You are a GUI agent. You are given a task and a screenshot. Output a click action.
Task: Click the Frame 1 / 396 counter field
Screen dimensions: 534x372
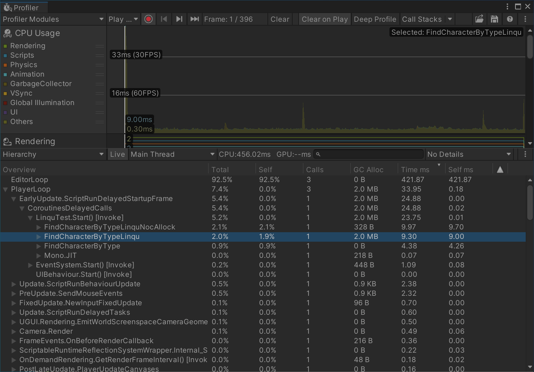pyautogui.click(x=235, y=19)
